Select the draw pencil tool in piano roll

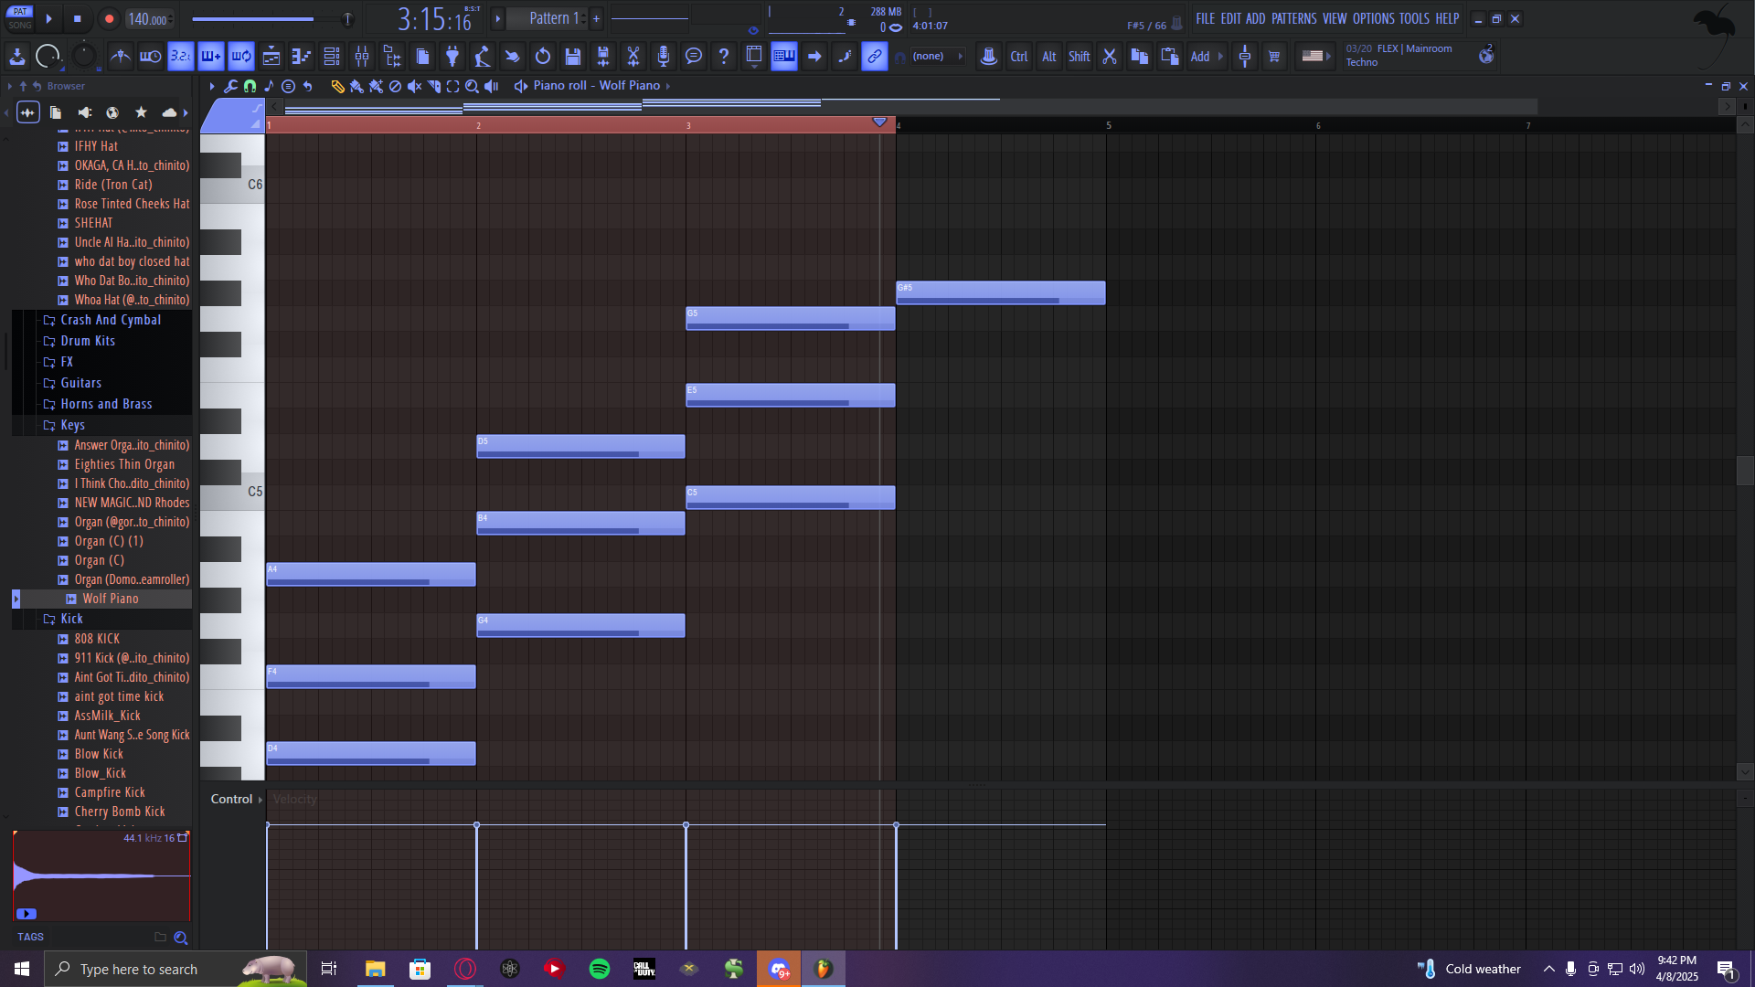pos(337,86)
